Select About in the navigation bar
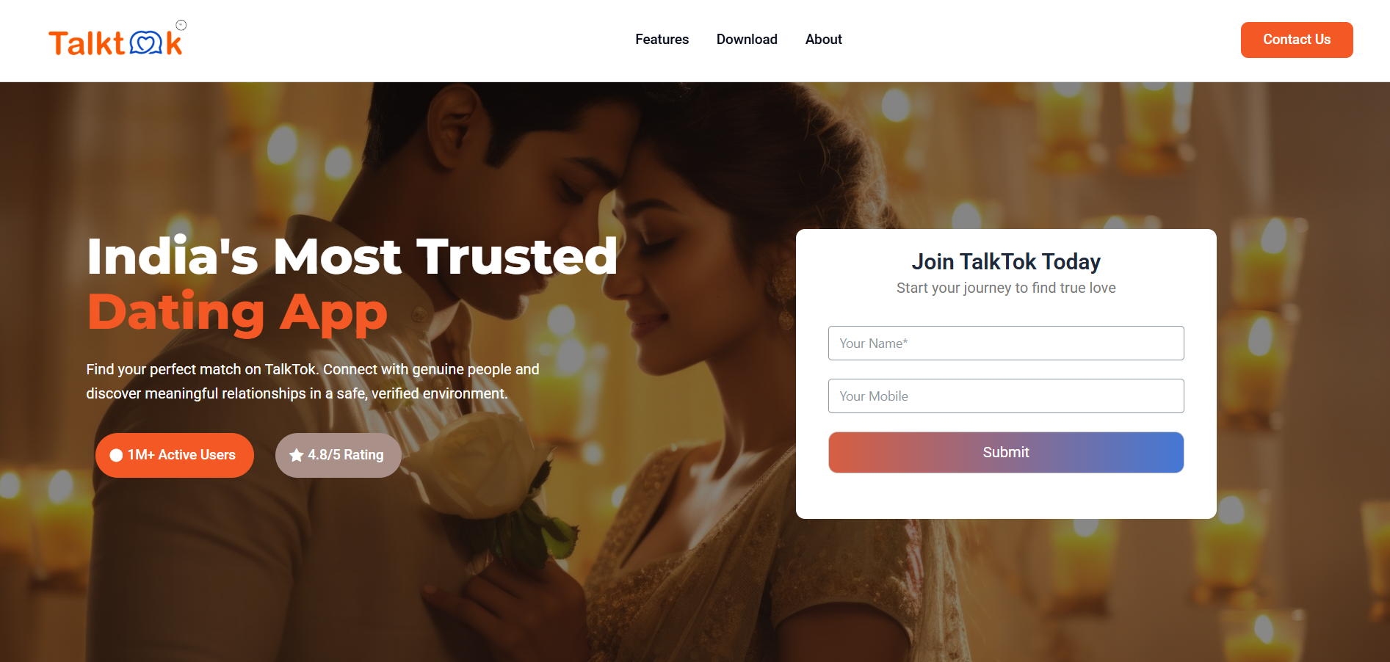The width and height of the screenshot is (1390, 662). click(x=823, y=40)
